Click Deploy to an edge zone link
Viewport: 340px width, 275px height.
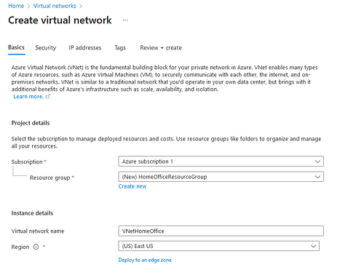(145, 260)
